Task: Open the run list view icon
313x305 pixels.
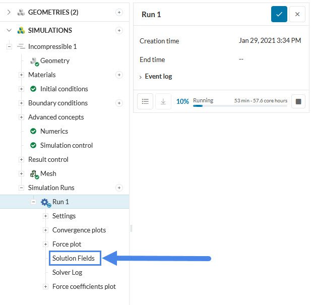Action: [x=145, y=101]
